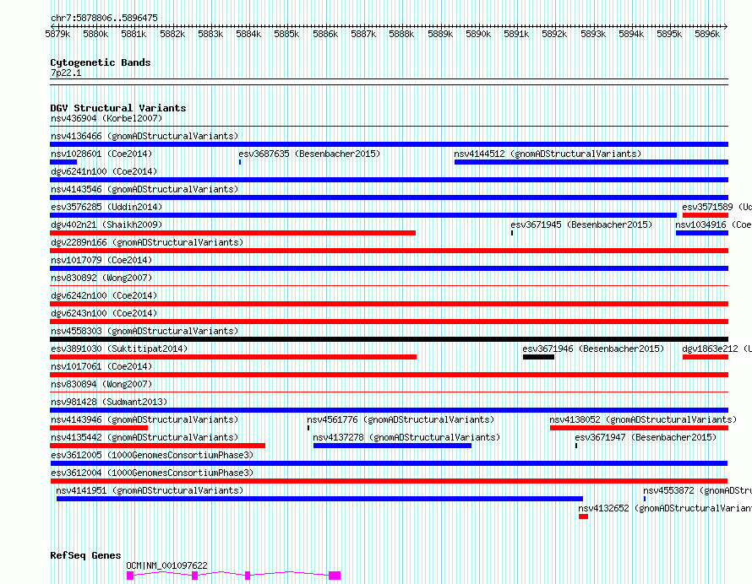Click the 5890k ruler position
The height and width of the screenshot is (584, 752).
point(478,34)
